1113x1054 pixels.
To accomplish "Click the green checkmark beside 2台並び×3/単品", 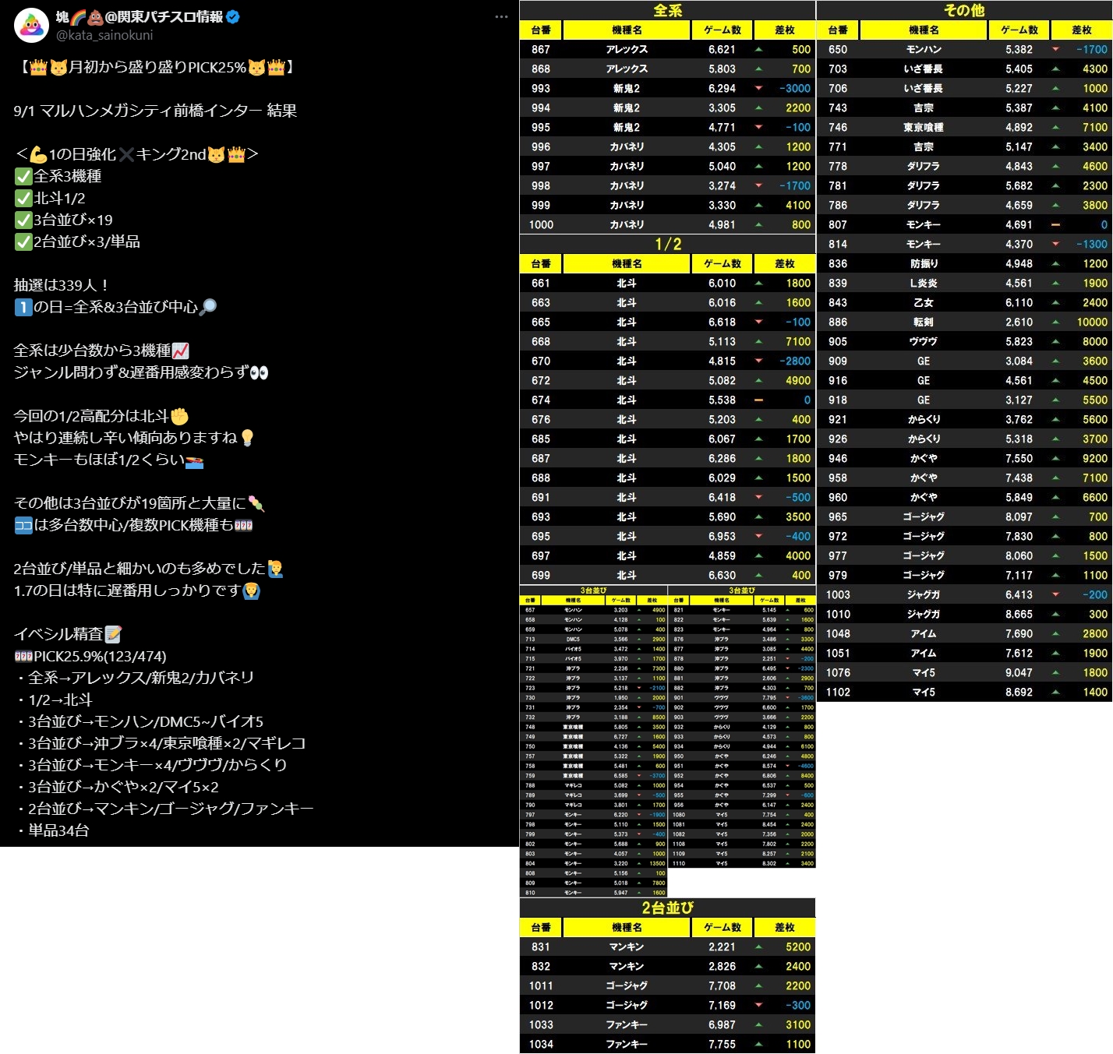I will coord(23,241).
